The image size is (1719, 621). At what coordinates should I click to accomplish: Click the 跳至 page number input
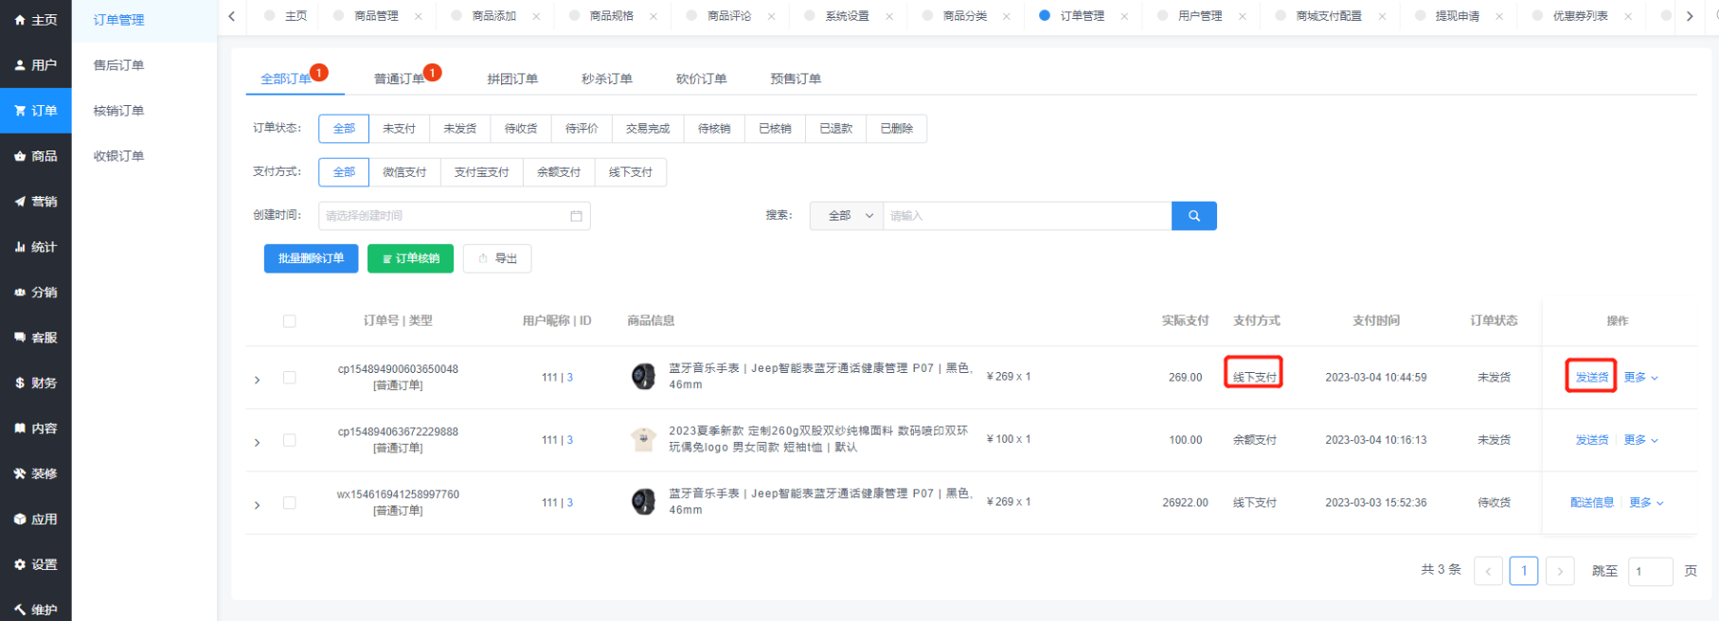click(x=1649, y=571)
